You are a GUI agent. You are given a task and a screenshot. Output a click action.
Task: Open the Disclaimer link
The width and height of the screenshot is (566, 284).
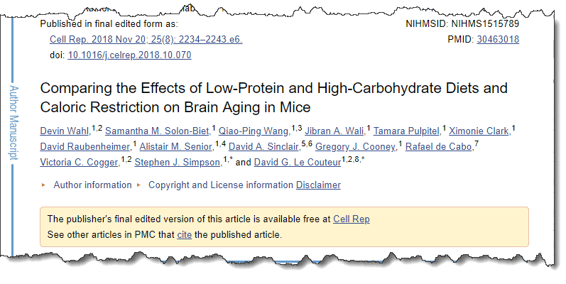tap(318, 185)
